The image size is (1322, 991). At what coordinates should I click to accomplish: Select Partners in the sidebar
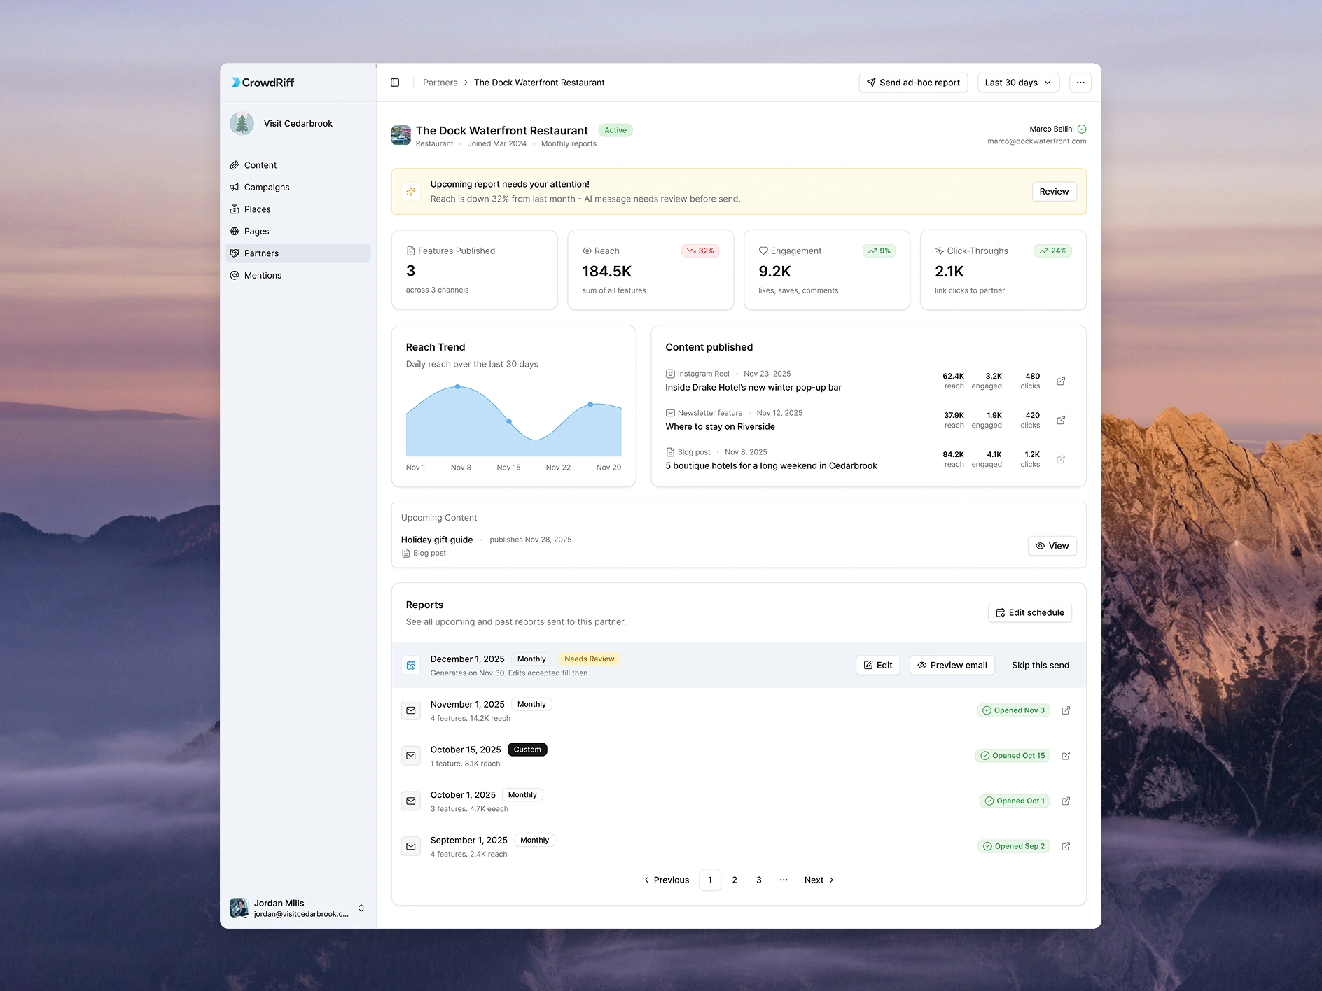click(x=298, y=253)
